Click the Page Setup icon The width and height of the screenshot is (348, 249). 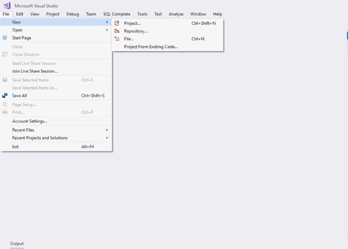4,104
